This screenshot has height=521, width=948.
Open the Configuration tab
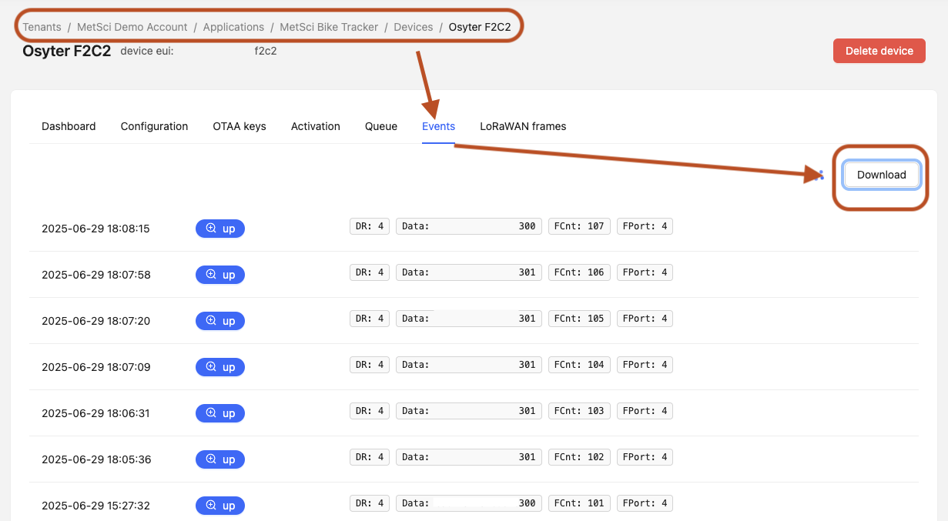[154, 126]
